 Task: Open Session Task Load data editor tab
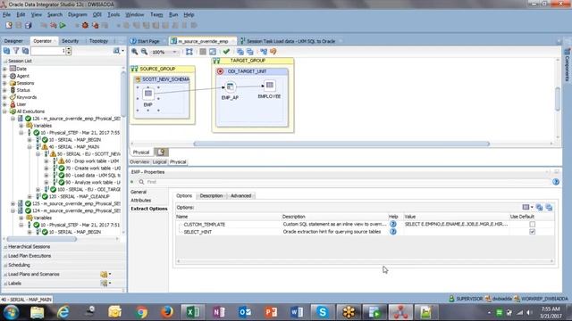290,41
